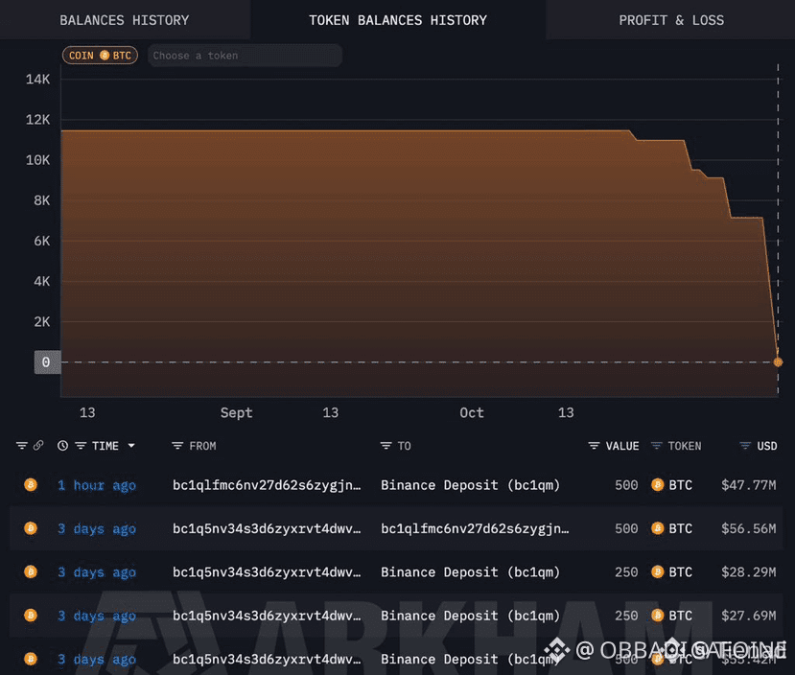Click the COIN BTC token chip
The image size is (795, 675).
click(x=100, y=56)
